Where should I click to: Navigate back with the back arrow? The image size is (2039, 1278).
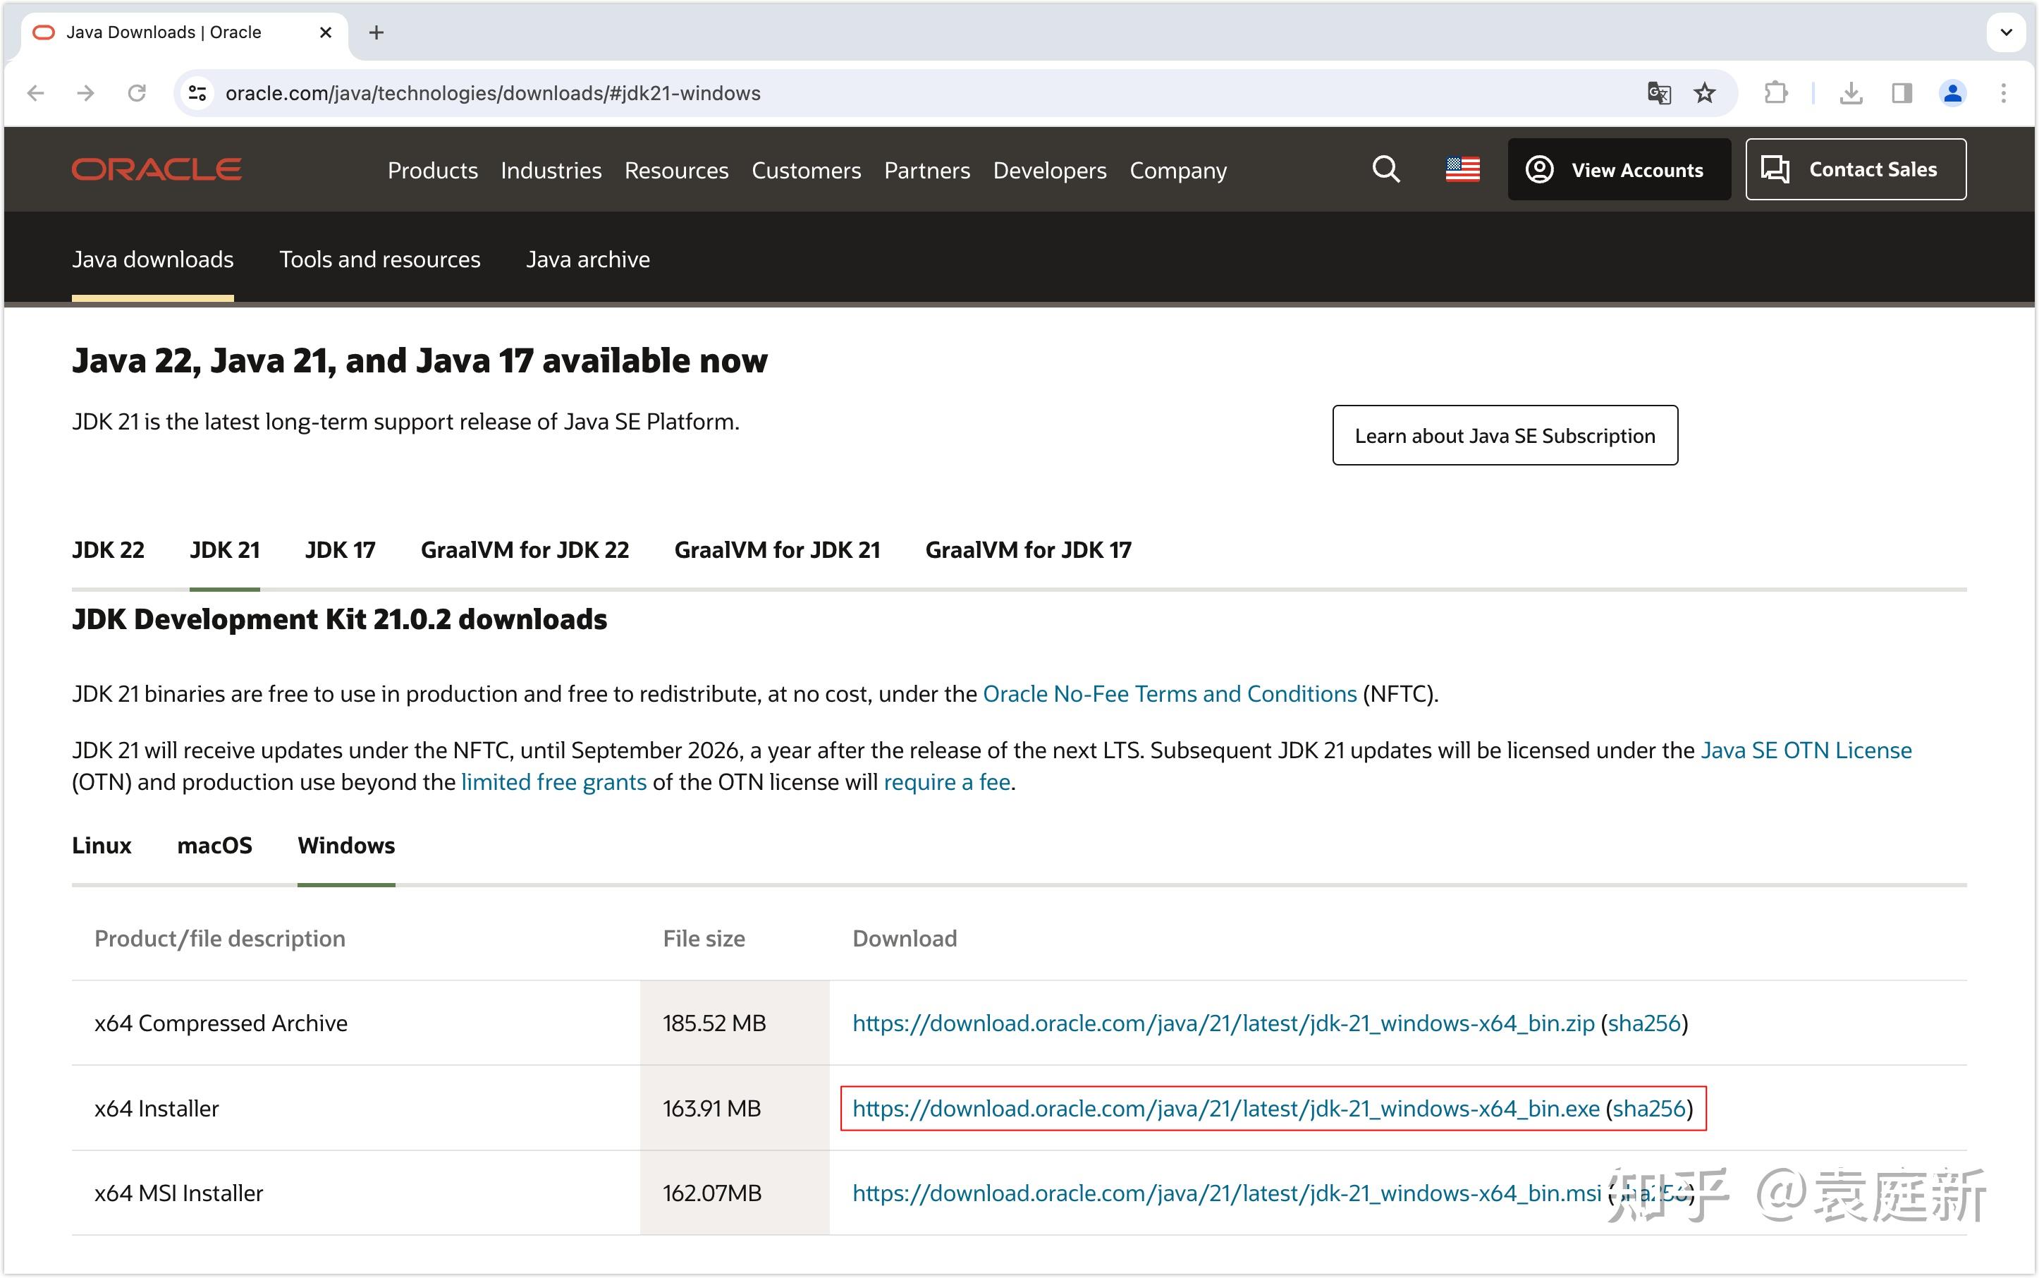point(37,93)
